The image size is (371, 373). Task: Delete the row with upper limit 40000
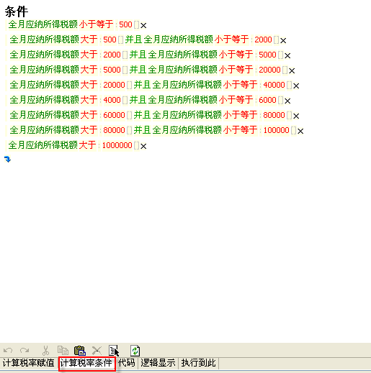[296, 86]
